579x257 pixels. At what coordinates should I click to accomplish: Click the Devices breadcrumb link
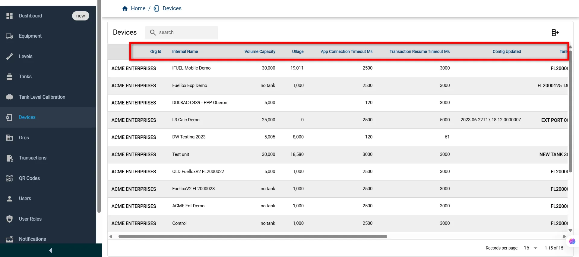[172, 8]
